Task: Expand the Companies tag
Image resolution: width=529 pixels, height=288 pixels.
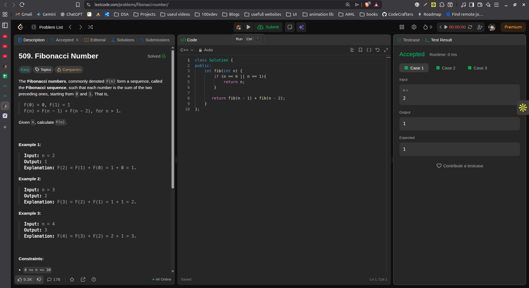Action: (69, 70)
